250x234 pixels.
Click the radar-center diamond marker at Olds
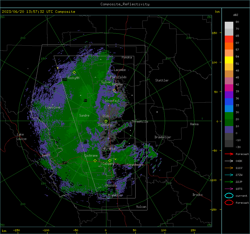(x=106, y=121)
